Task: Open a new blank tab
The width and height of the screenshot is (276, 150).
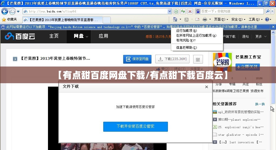Action: point(107,20)
